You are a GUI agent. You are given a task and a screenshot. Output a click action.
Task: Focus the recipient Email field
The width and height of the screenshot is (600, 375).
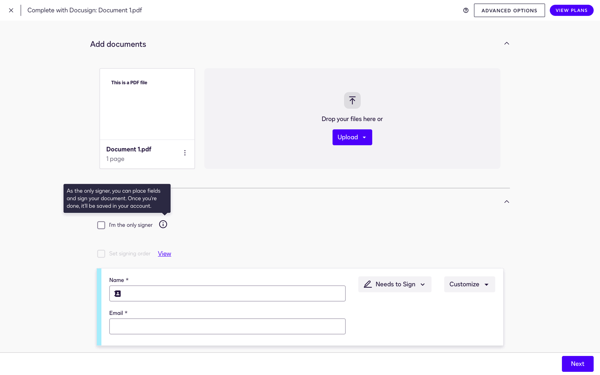[227, 326]
